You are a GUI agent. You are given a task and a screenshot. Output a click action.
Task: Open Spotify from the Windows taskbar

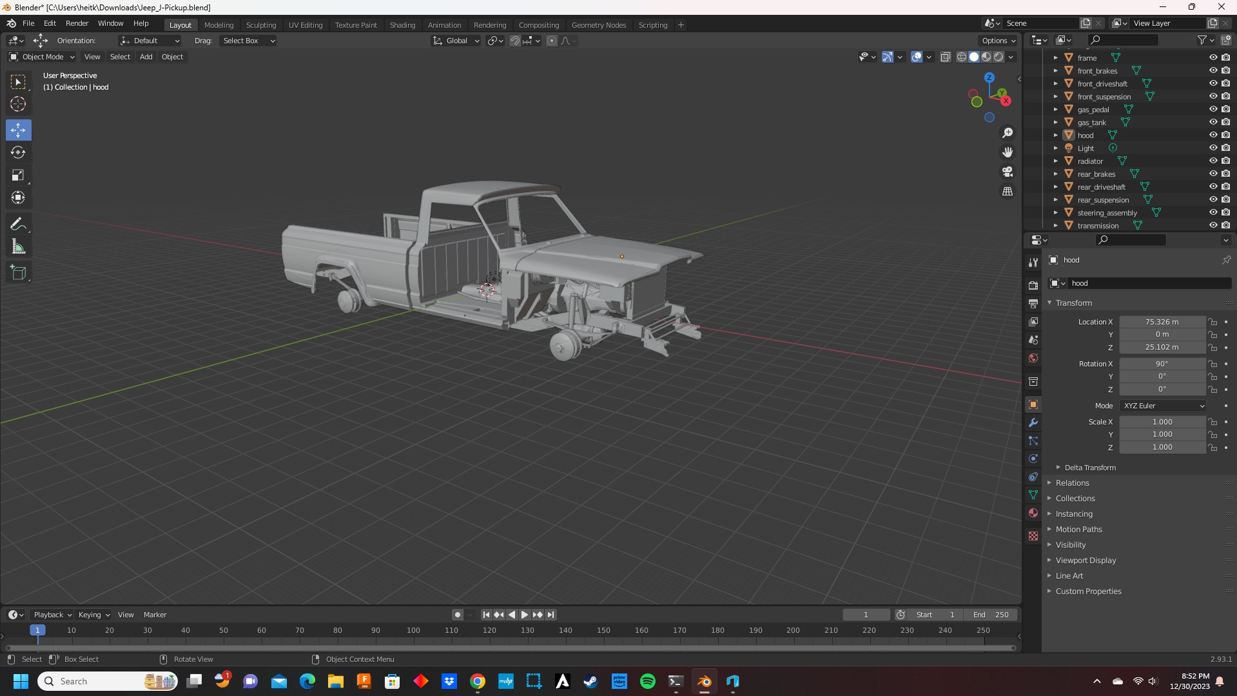click(647, 681)
